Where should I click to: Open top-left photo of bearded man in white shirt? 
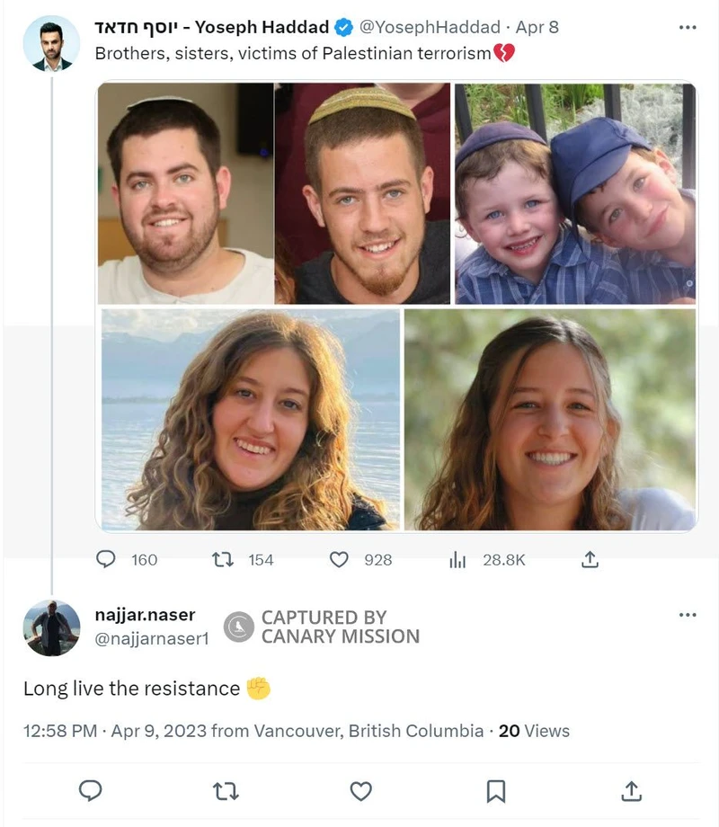tap(185, 193)
